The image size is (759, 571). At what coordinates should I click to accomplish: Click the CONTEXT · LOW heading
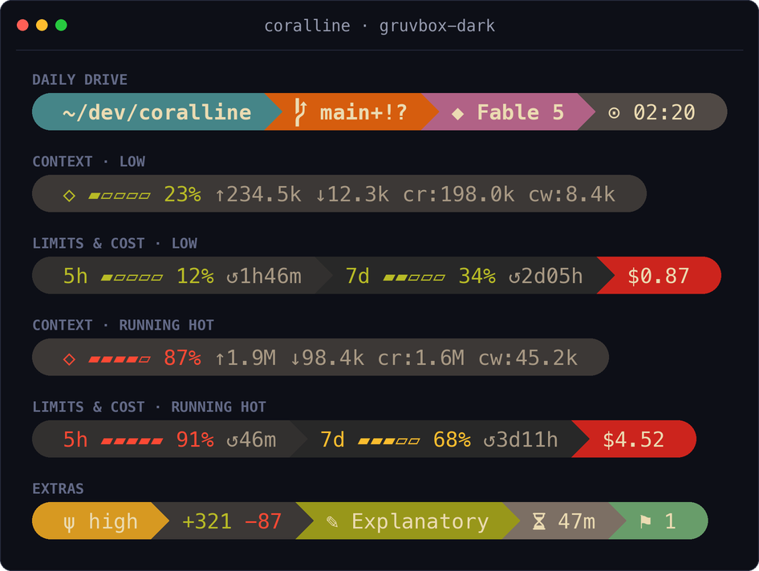[88, 161]
